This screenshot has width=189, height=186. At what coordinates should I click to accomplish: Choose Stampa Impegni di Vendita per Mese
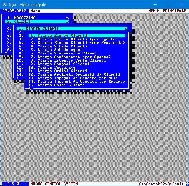coord(77,78)
